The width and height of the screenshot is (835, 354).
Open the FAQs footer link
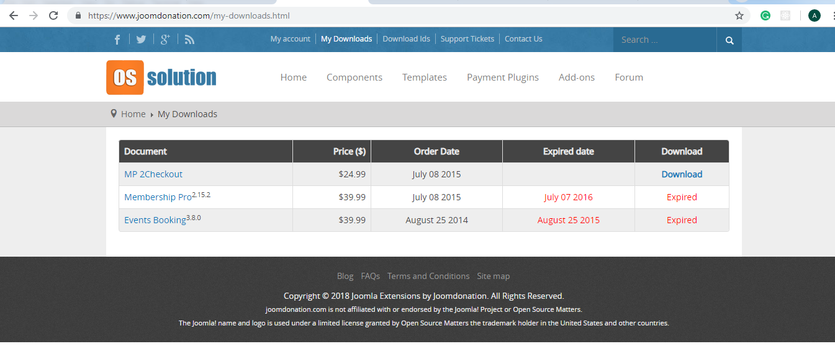[371, 276]
